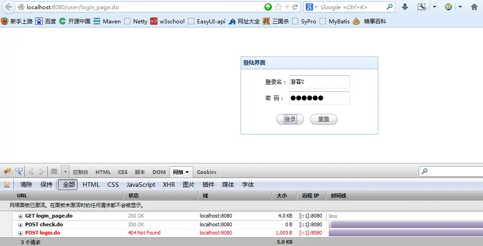483x246 pixels.
Task: Click the green go arrow in address bar
Action: coord(268,7)
